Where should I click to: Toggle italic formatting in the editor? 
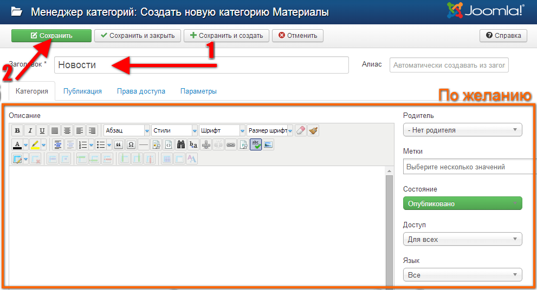pyautogui.click(x=30, y=130)
